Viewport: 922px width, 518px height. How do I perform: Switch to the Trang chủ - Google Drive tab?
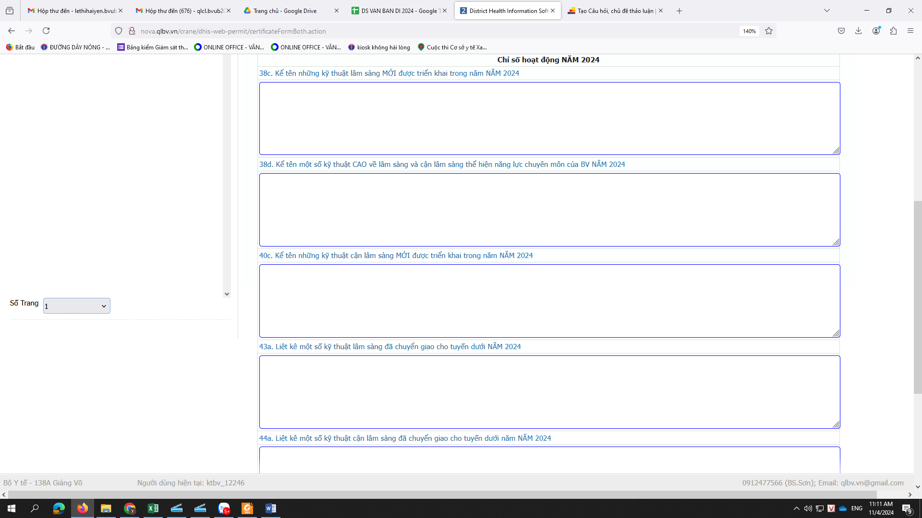pos(285,11)
